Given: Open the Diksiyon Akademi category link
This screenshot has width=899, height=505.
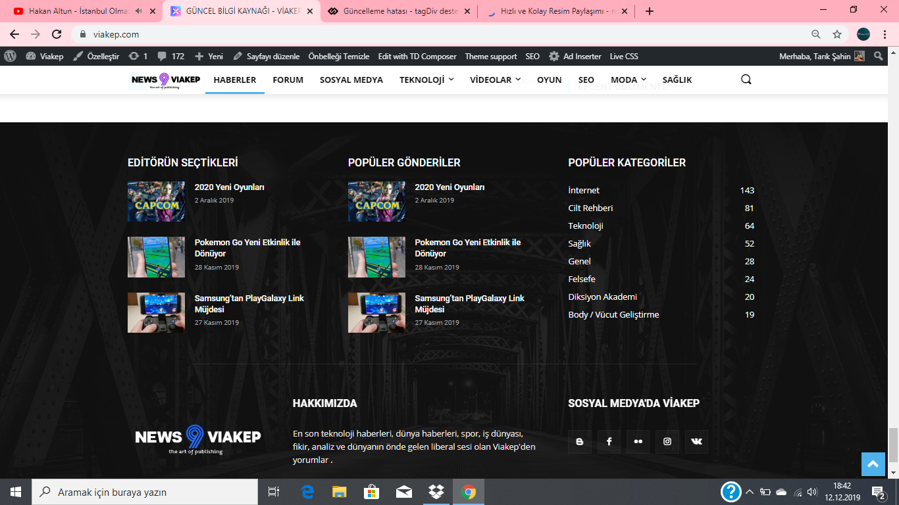Looking at the screenshot, I should tap(603, 297).
